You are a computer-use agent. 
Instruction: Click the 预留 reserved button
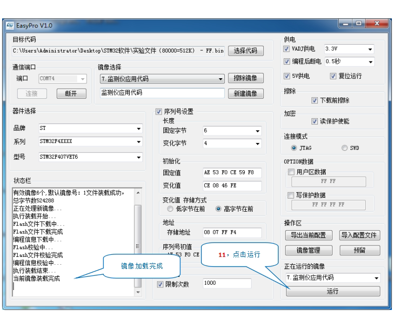click(359, 250)
